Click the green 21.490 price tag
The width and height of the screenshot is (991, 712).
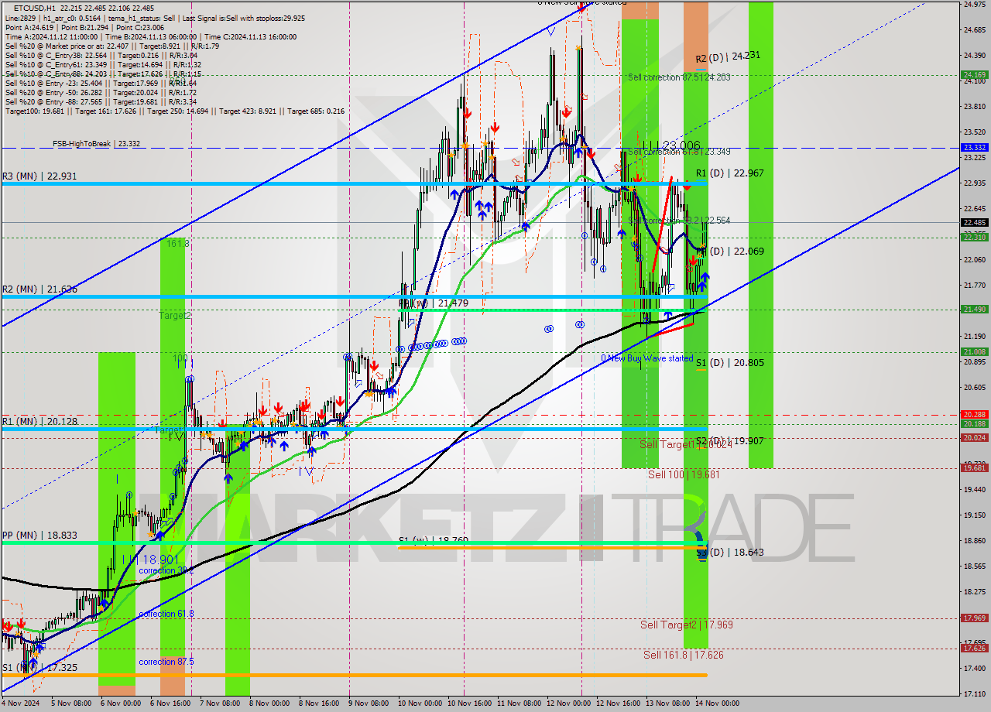coord(974,309)
